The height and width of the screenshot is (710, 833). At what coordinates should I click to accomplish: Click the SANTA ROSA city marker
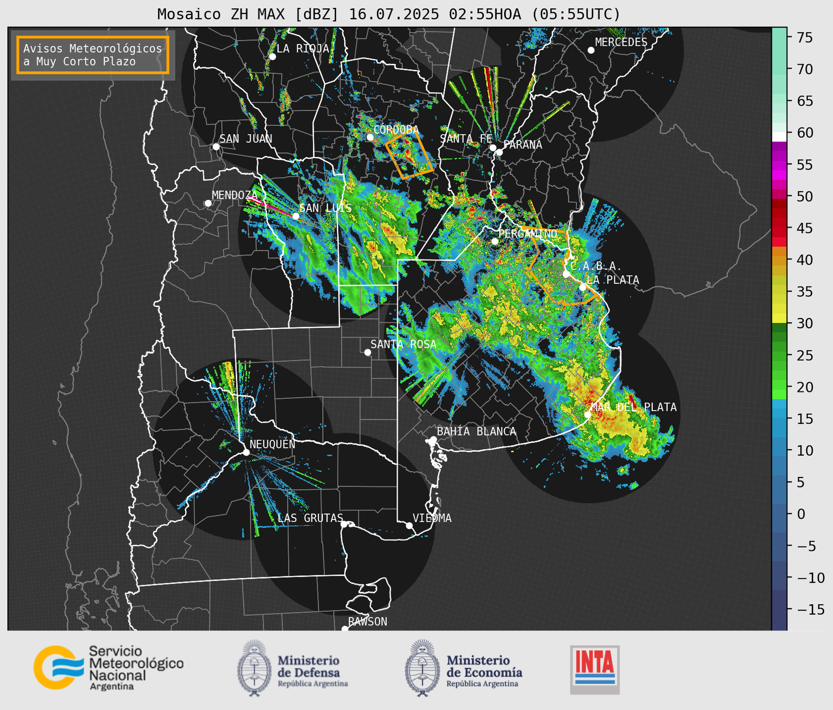367,352
